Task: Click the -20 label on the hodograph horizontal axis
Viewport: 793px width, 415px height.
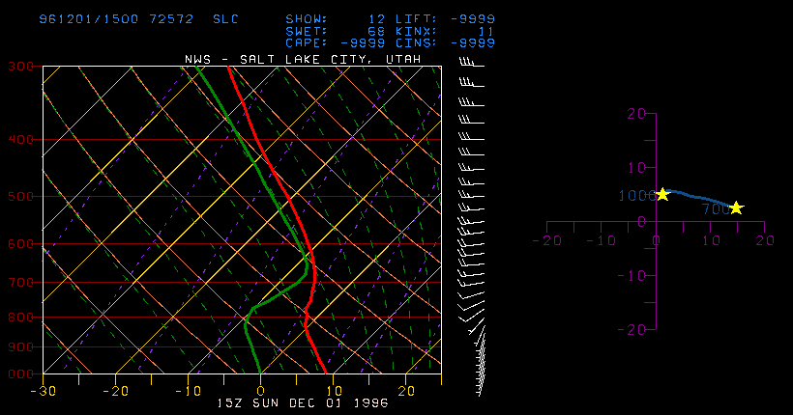Action: (x=547, y=240)
